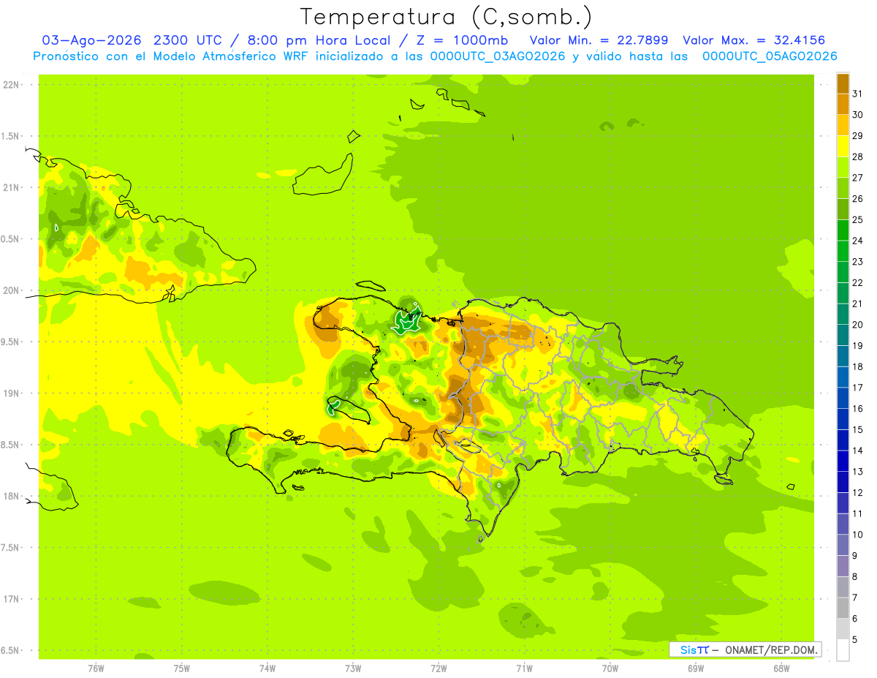
Task: Click the "71W" longitude axis label
Action: [525, 668]
